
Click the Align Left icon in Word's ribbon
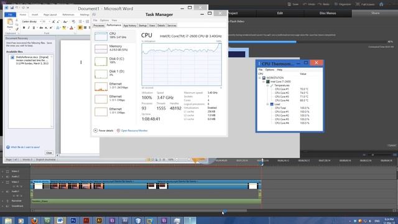point(80,27)
